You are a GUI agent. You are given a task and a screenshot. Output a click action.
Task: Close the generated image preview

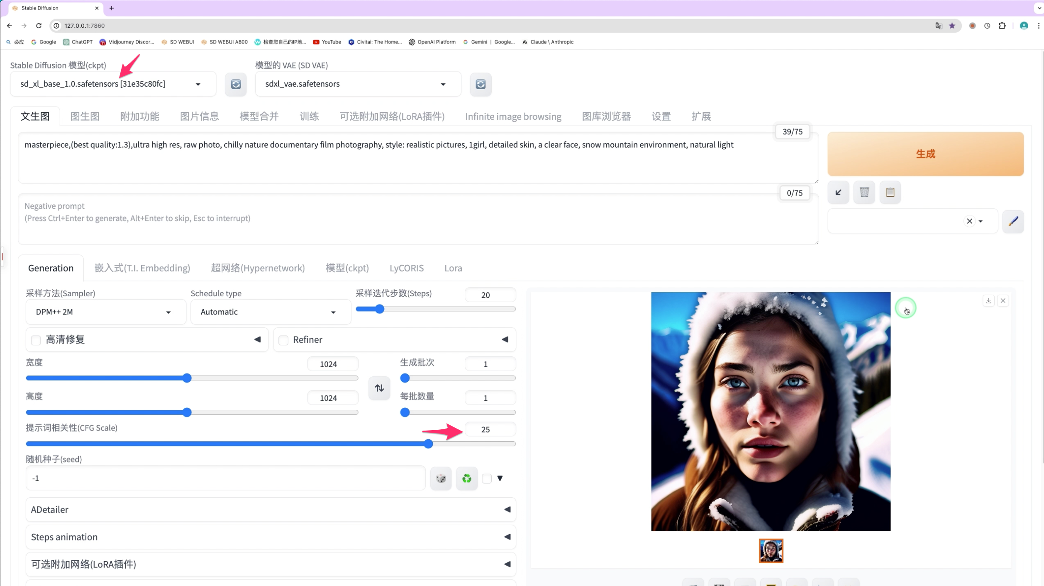(1003, 301)
